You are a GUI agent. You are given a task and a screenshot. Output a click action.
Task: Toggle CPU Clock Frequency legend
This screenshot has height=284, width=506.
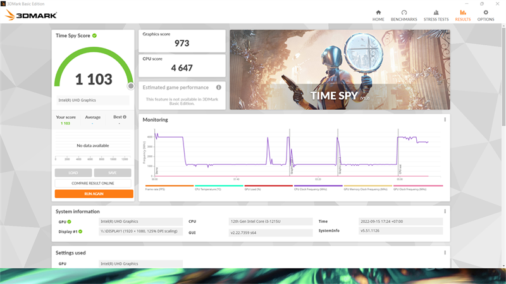point(318,187)
